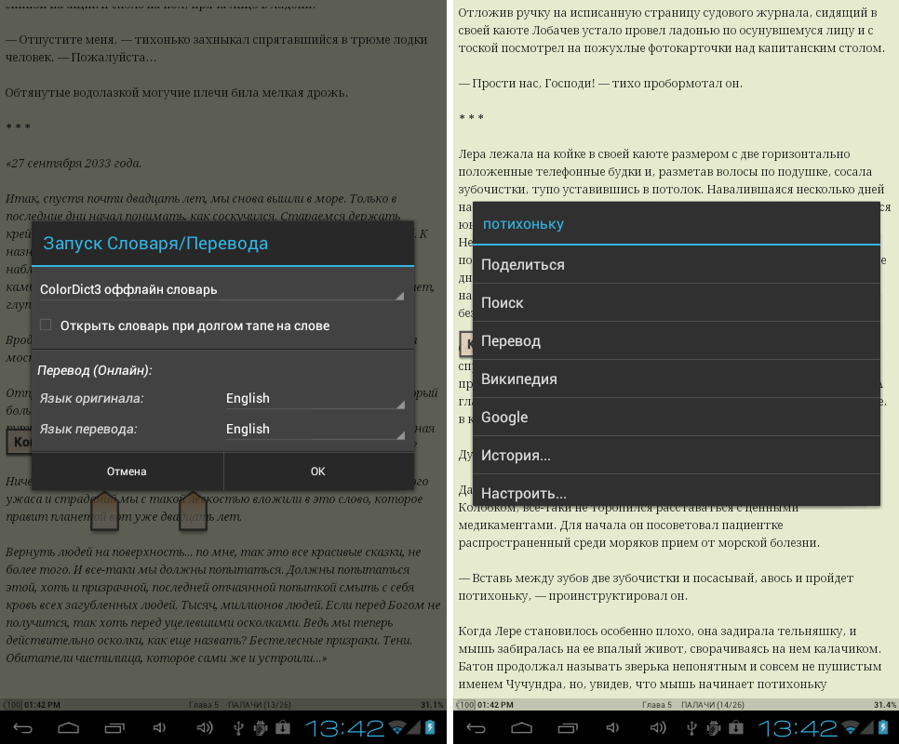Screen dimensions: 899x744
Task: Open the Язык оригинала language dropdown
Action: coord(315,399)
